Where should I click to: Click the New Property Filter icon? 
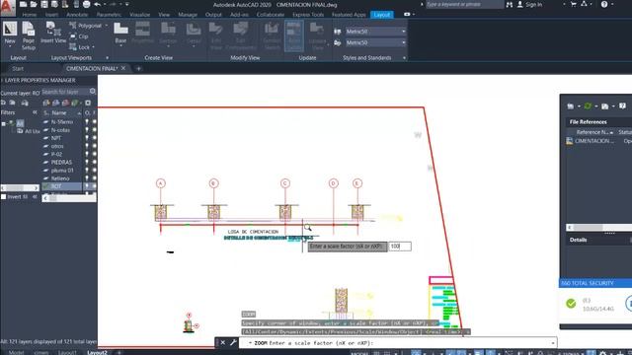pos(4,103)
